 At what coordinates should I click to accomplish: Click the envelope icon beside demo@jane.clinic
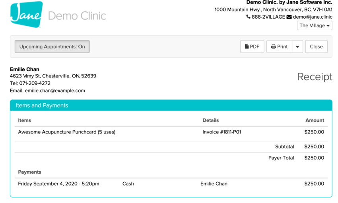289,17
